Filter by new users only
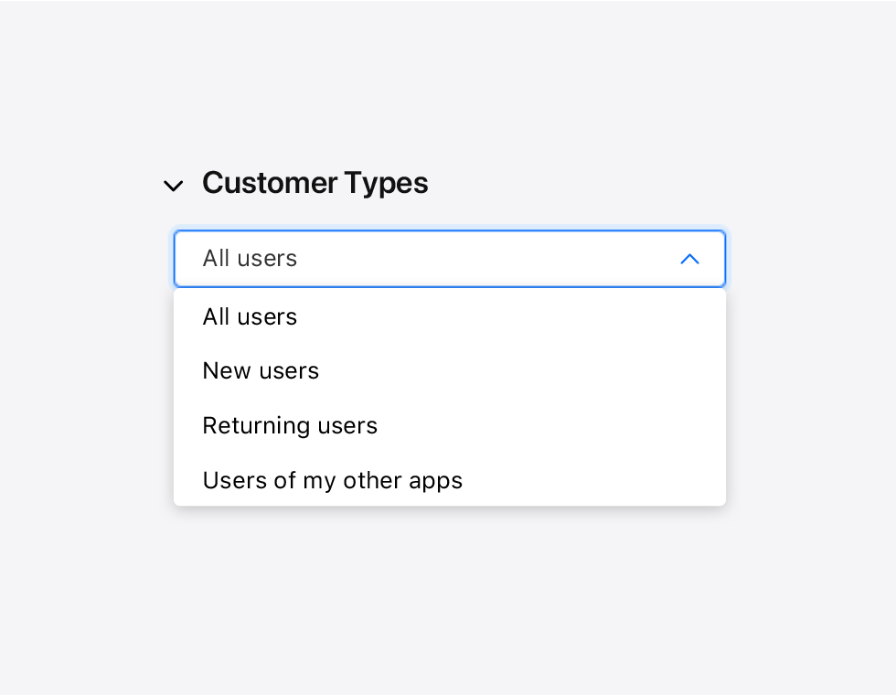Image resolution: width=896 pixels, height=695 pixels. click(x=261, y=371)
